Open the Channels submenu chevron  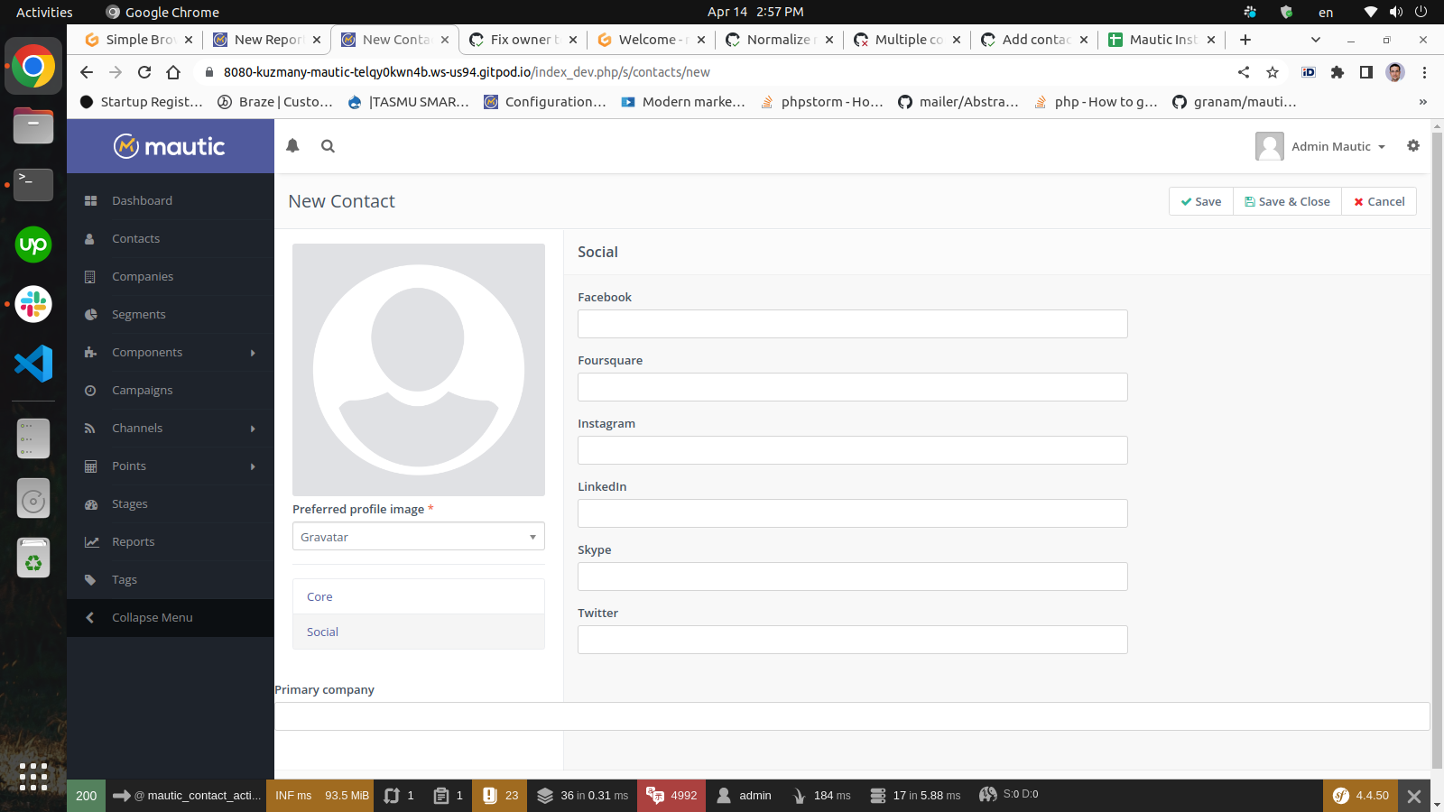click(x=253, y=428)
